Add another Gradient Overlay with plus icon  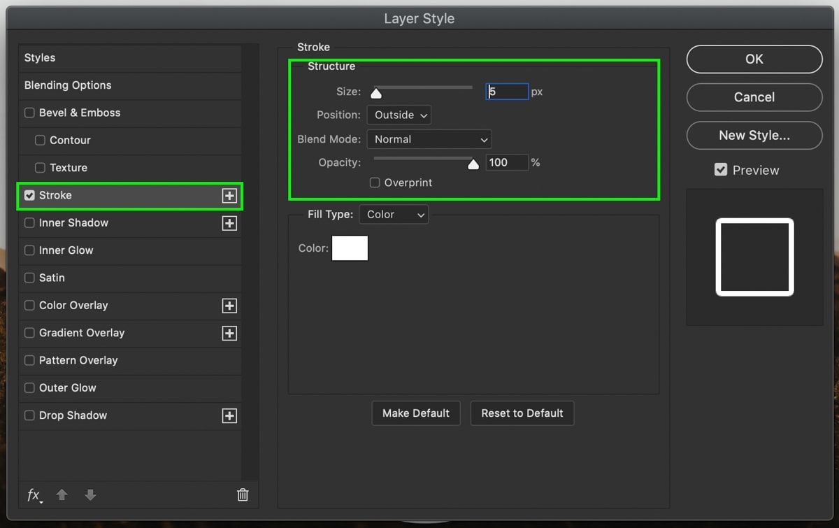[229, 334]
